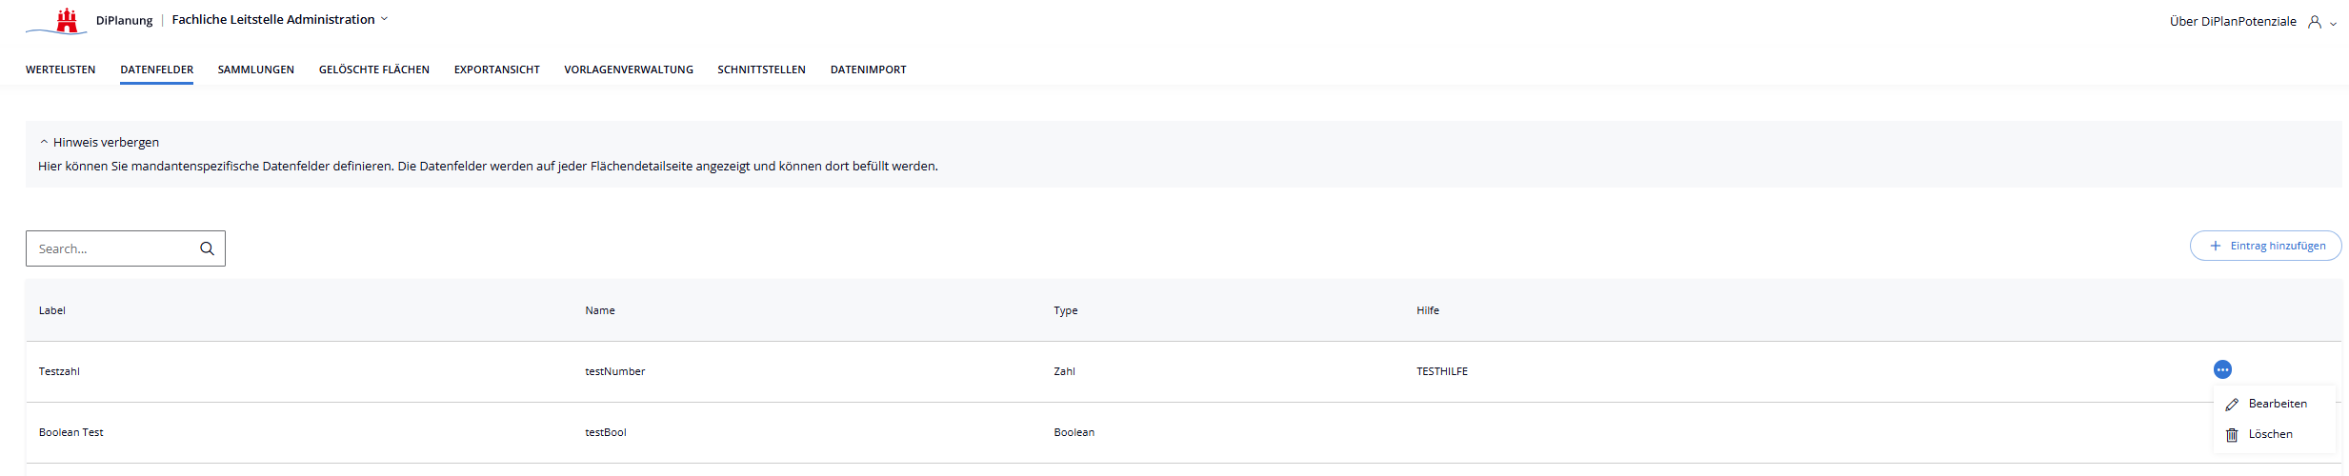Image resolution: width=2349 pixels, height=476 pixels.
Task: Go to the Gelöschte Flächen tab
Action: coord(374,69)
